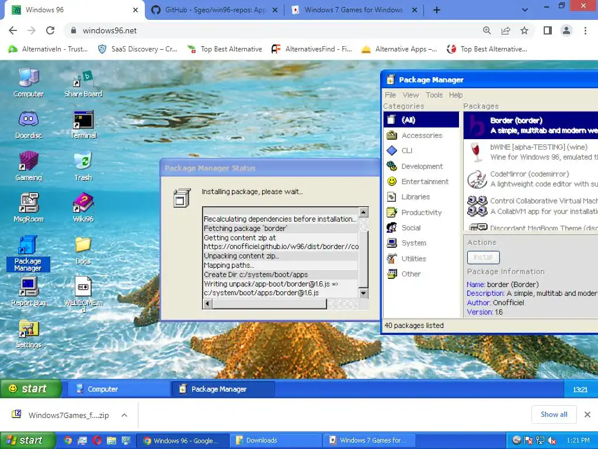Screen dimensions: 598x449
Task: Select the bWINE alpha-TESTING package
Action: [530, 152]
